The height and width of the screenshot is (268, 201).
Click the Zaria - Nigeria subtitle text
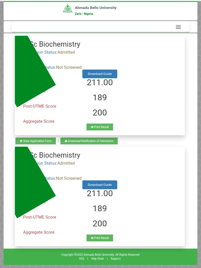84,14
